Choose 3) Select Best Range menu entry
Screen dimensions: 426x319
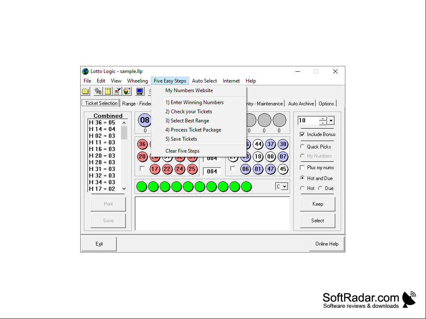(199, 120)
